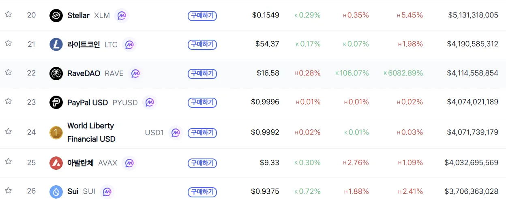Favorite Sui with its star icon
Viewport: 506px width, 199px height.
(8, 190)
